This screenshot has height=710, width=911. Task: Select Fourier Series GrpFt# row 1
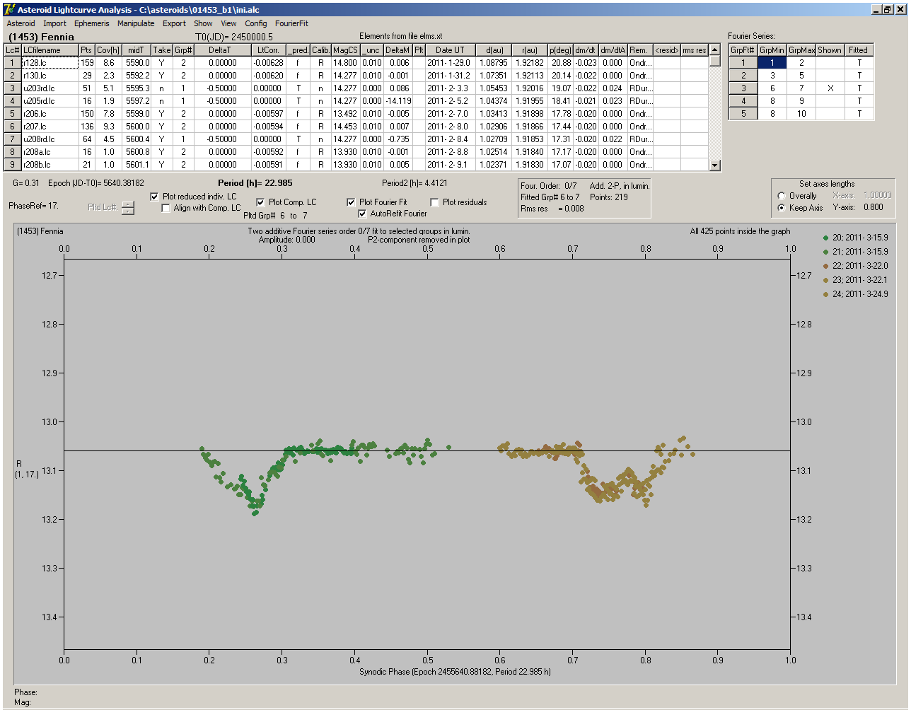tap(743, 63)
